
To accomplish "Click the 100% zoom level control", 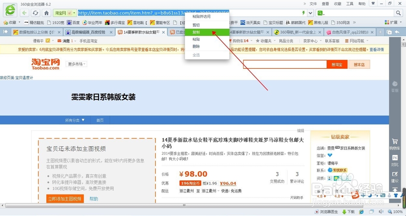I will click(395, 212).
